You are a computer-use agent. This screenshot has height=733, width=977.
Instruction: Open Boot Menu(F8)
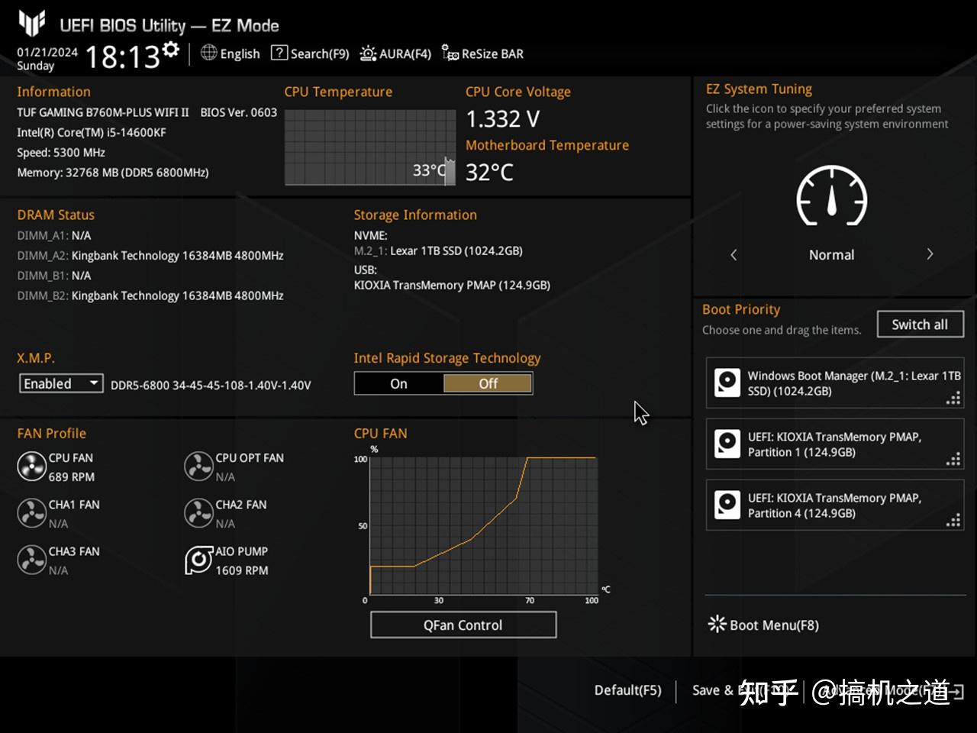(x=763, y=625)
